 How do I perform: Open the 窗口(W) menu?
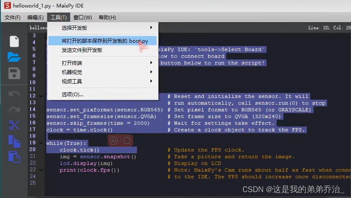pos(83,18)
